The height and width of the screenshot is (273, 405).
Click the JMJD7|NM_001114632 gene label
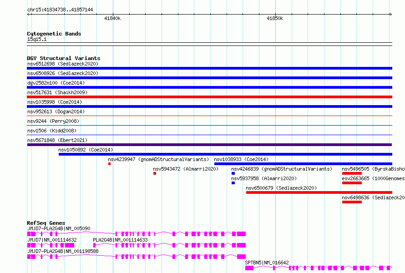(52, 240)
